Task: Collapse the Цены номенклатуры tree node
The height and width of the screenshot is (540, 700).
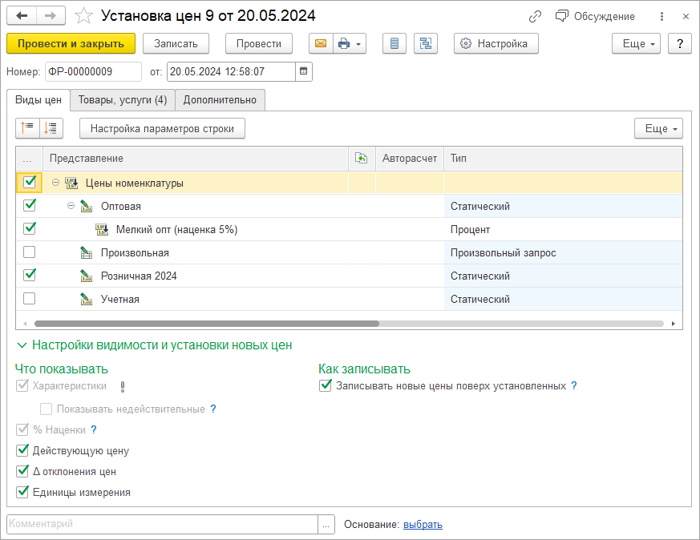Action: pyautogui.click(x=55, y=183)
